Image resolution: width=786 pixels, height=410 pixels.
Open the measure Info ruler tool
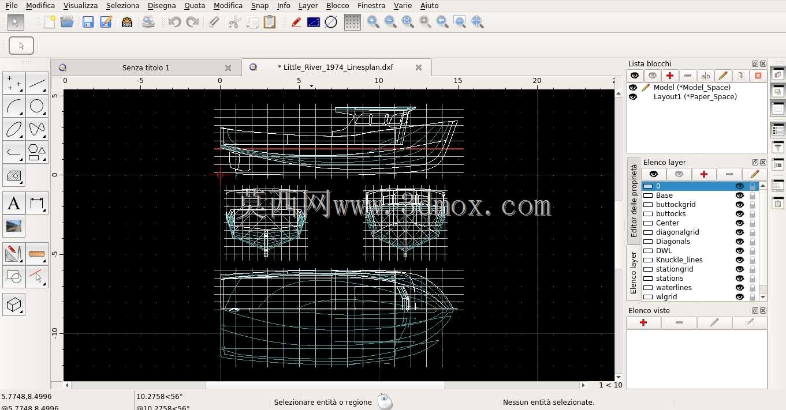(37, 254)
